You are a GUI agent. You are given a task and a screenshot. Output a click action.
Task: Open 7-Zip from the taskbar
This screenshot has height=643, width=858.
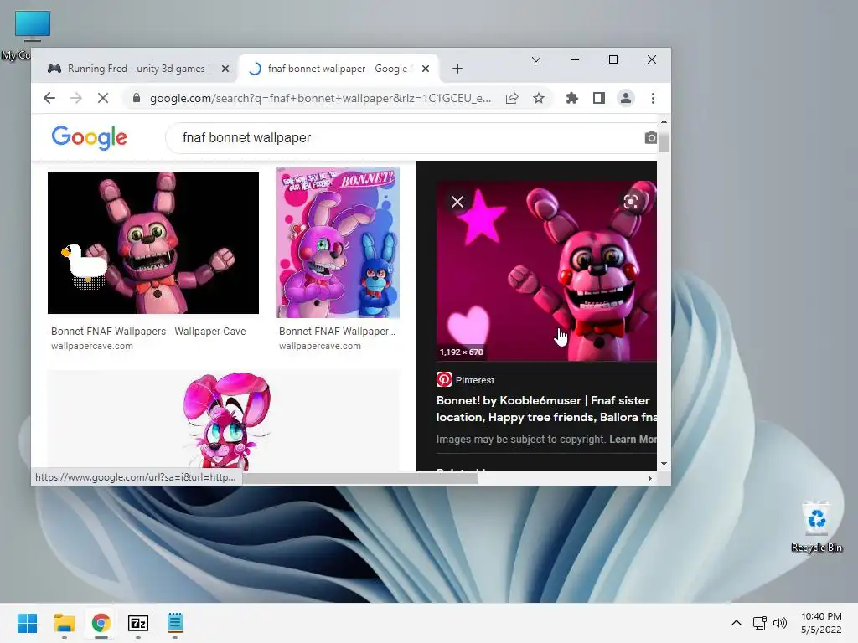coord(138,623)
